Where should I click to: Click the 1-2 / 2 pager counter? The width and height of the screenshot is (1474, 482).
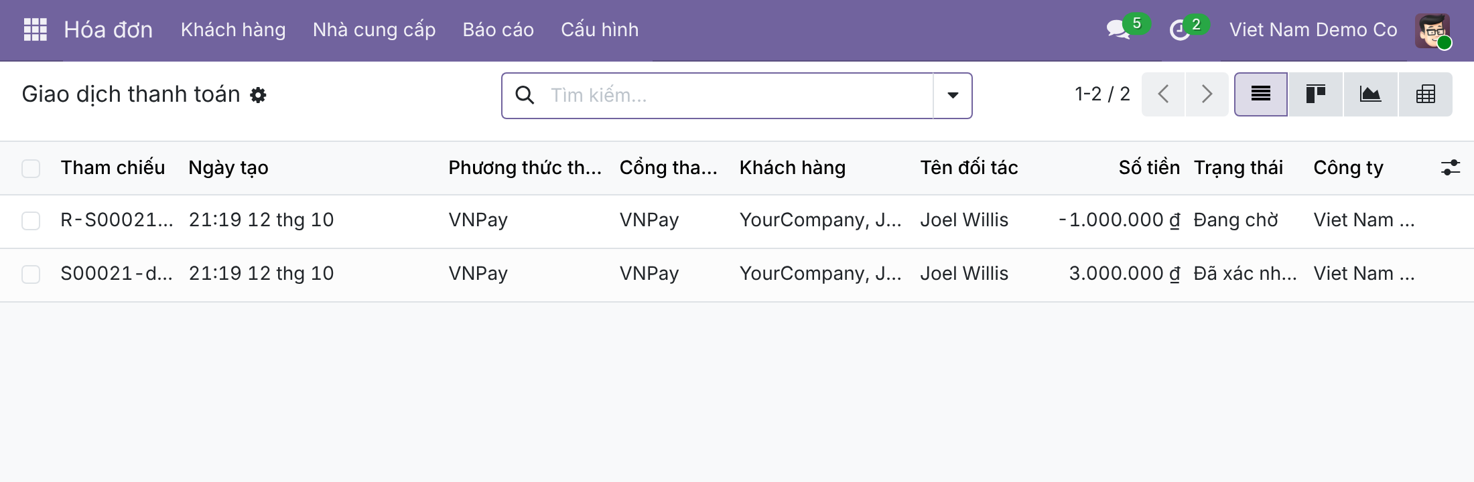(x=1102, y=94)
